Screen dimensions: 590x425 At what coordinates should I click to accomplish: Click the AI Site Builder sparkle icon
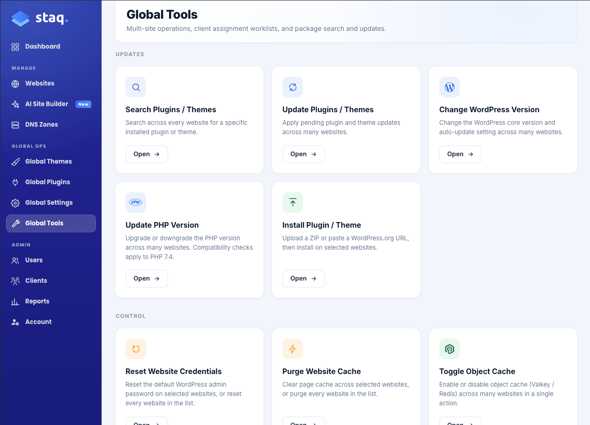(15, 104)
